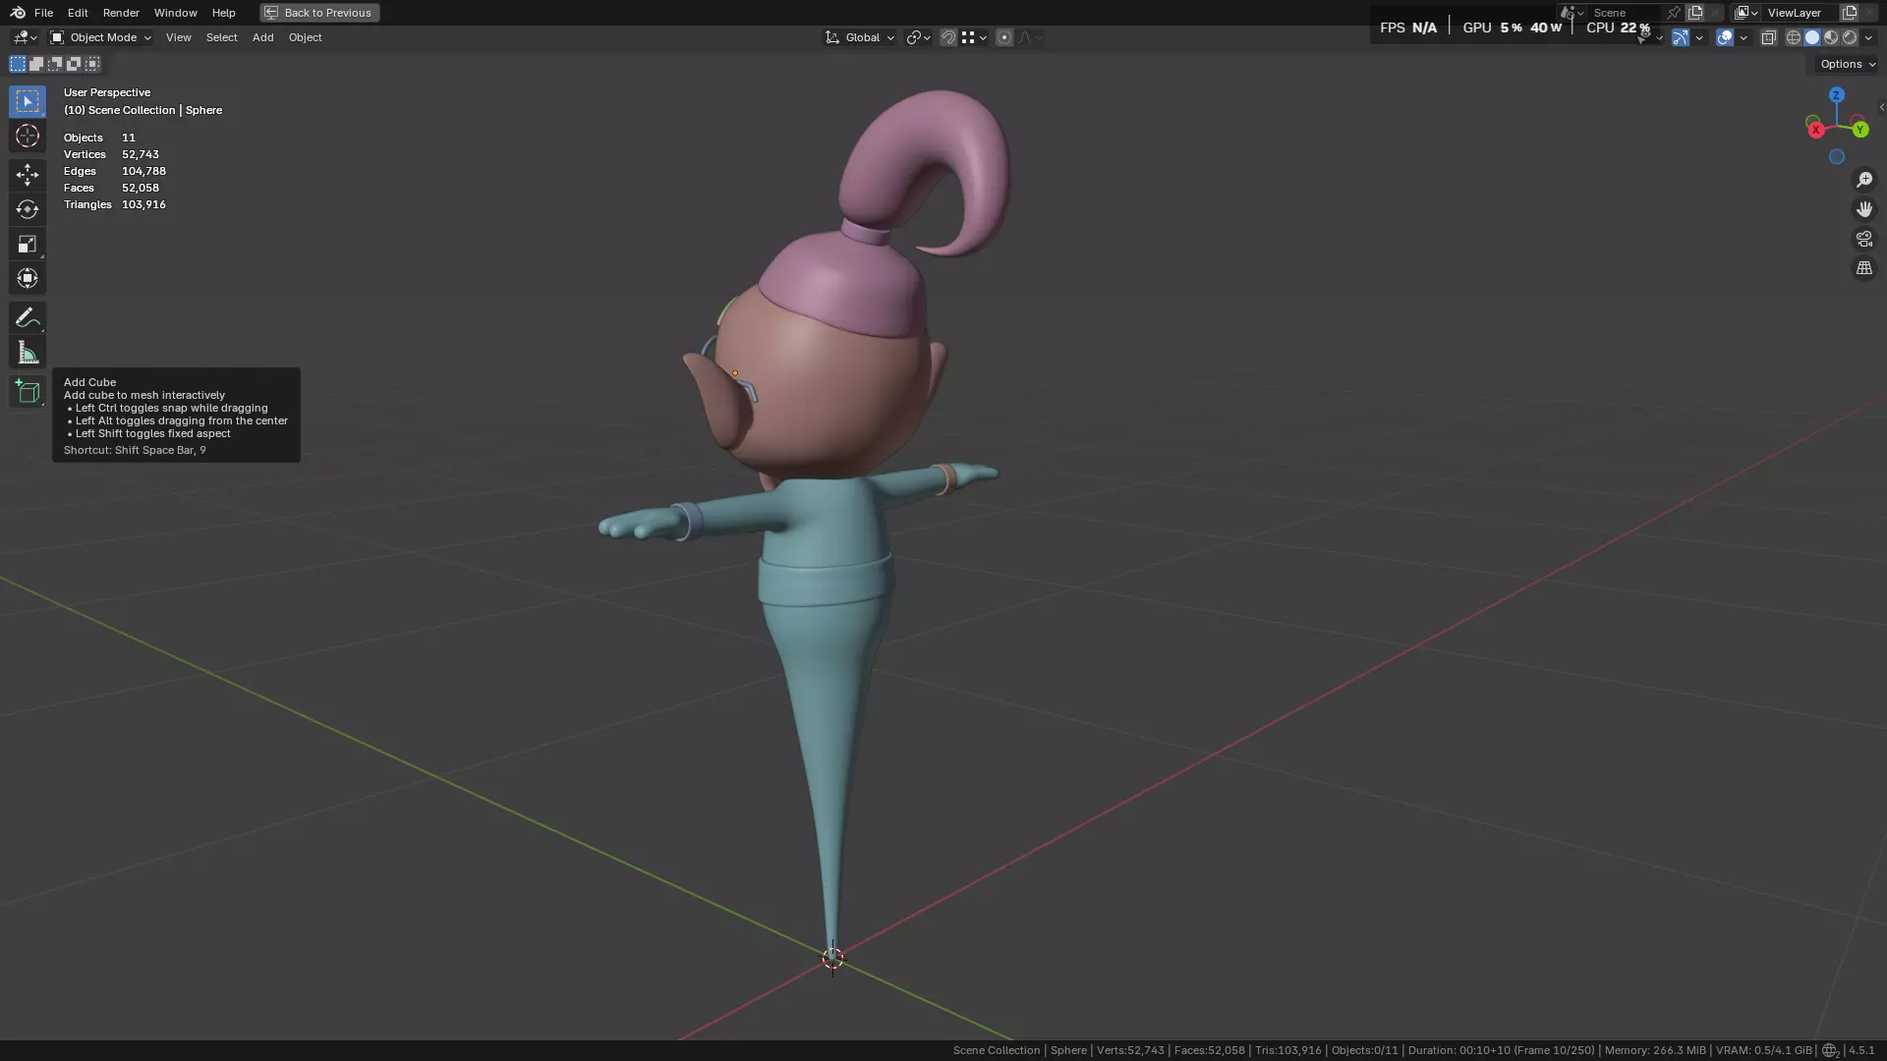The height and width of the screenshot is (1061, 1887).
Task: Open the gizmo options dropdown arrow
Action: 1699,37
